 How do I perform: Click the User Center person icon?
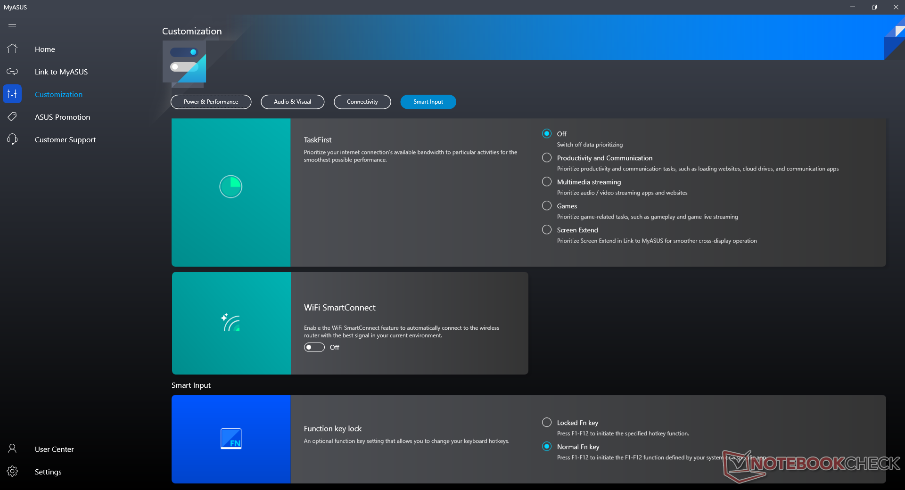12,449
